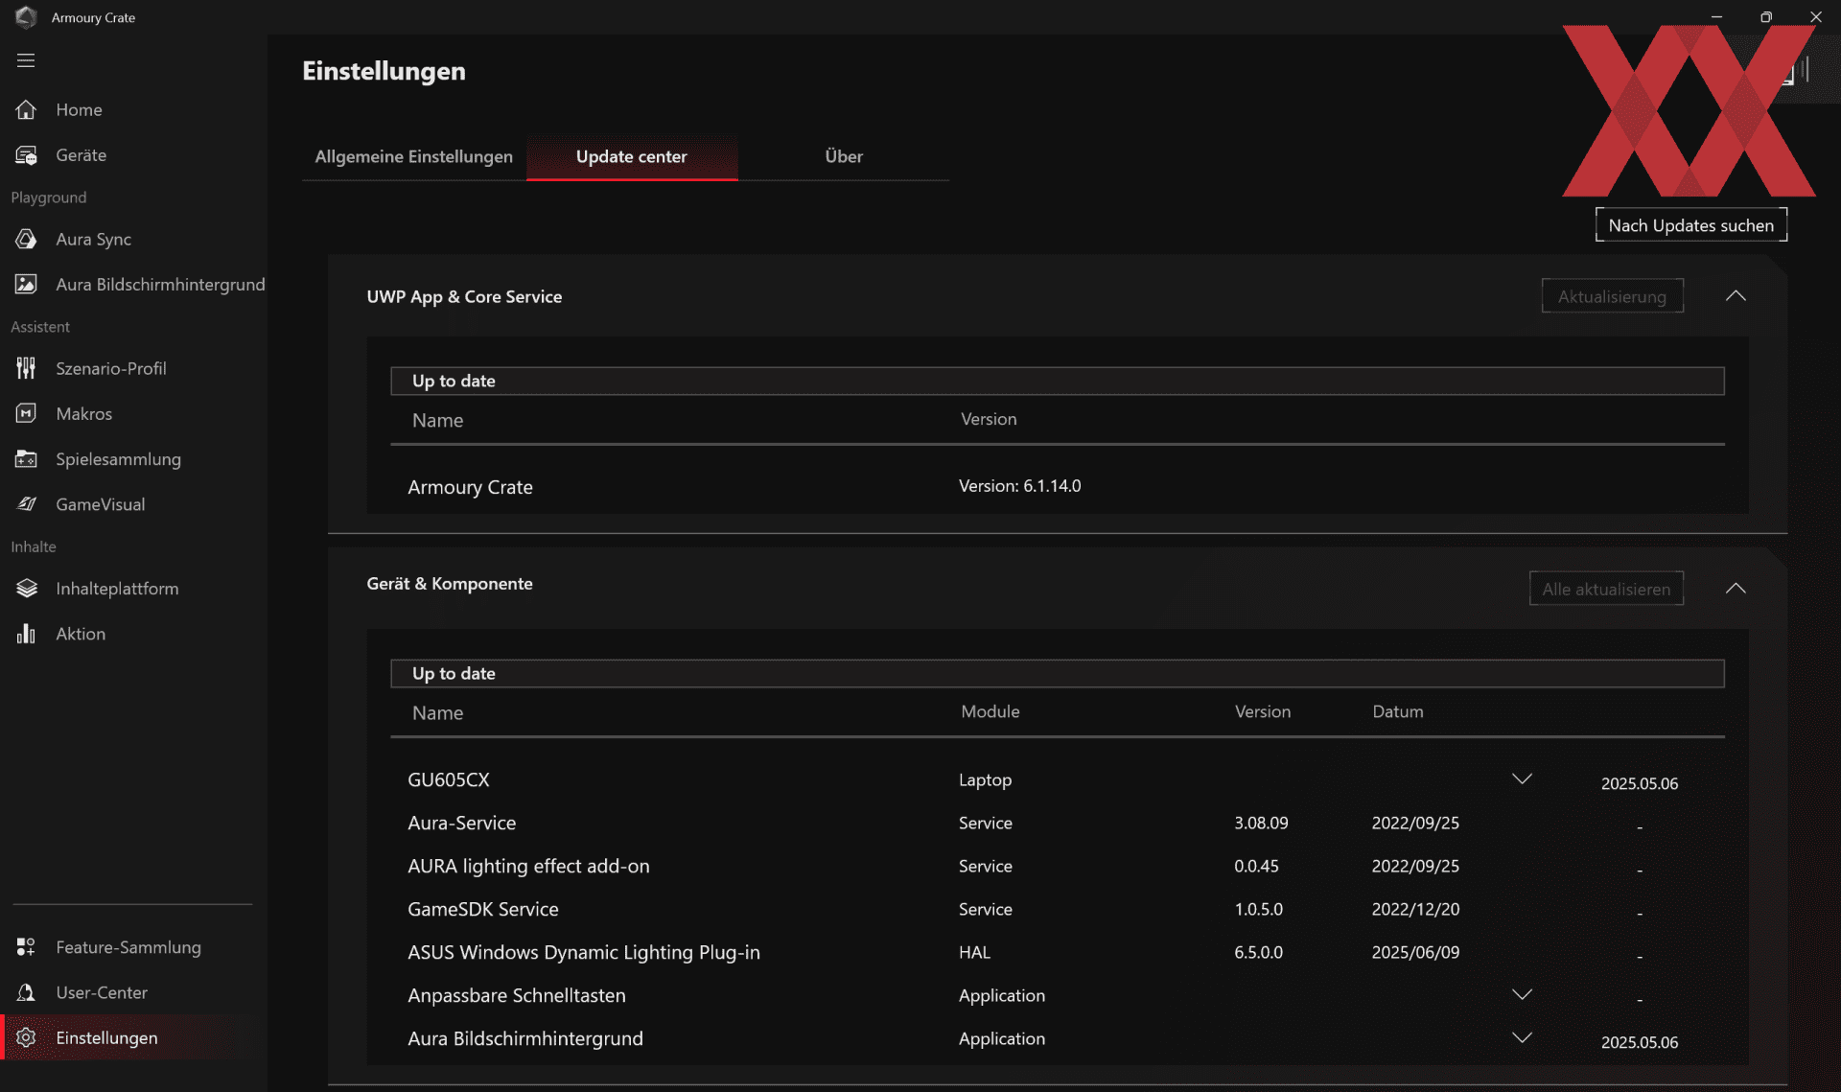Click GameSDK Service row name
The height and width of the screenshot is (1092, 1841).
point(482,909)
